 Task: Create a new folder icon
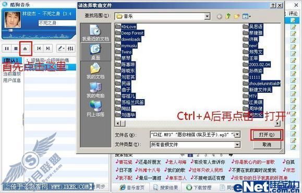click(236, 17)
